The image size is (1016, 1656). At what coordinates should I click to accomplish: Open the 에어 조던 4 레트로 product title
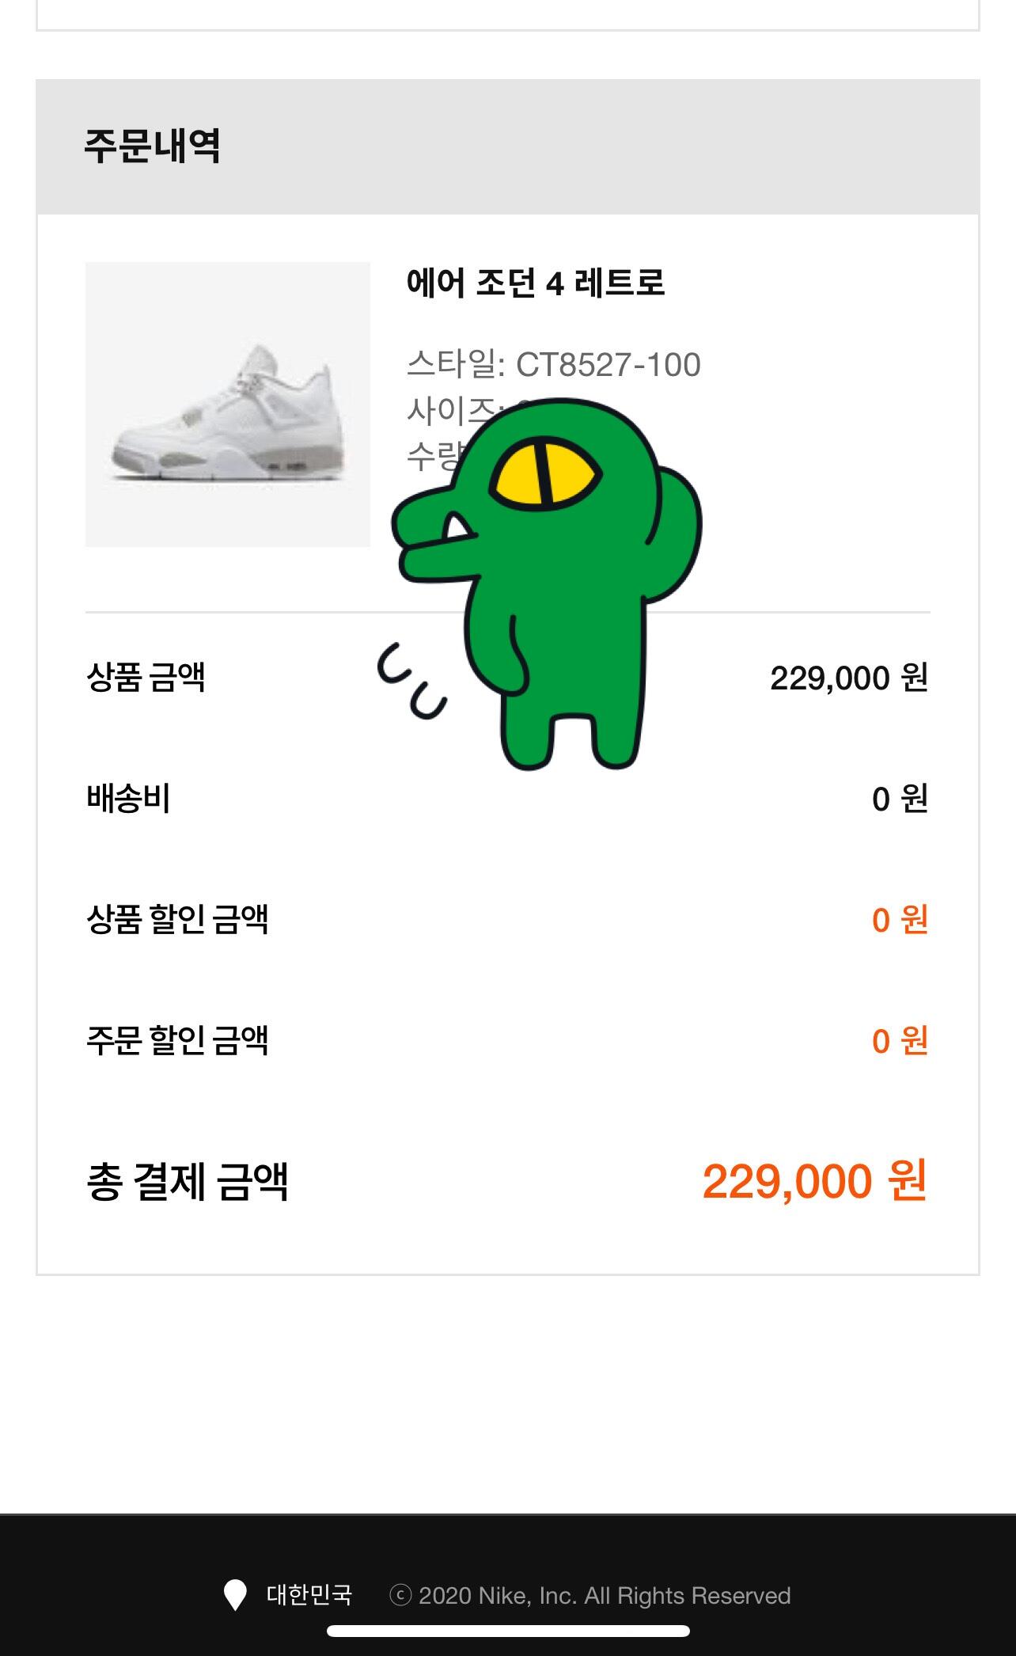(536, 283)
